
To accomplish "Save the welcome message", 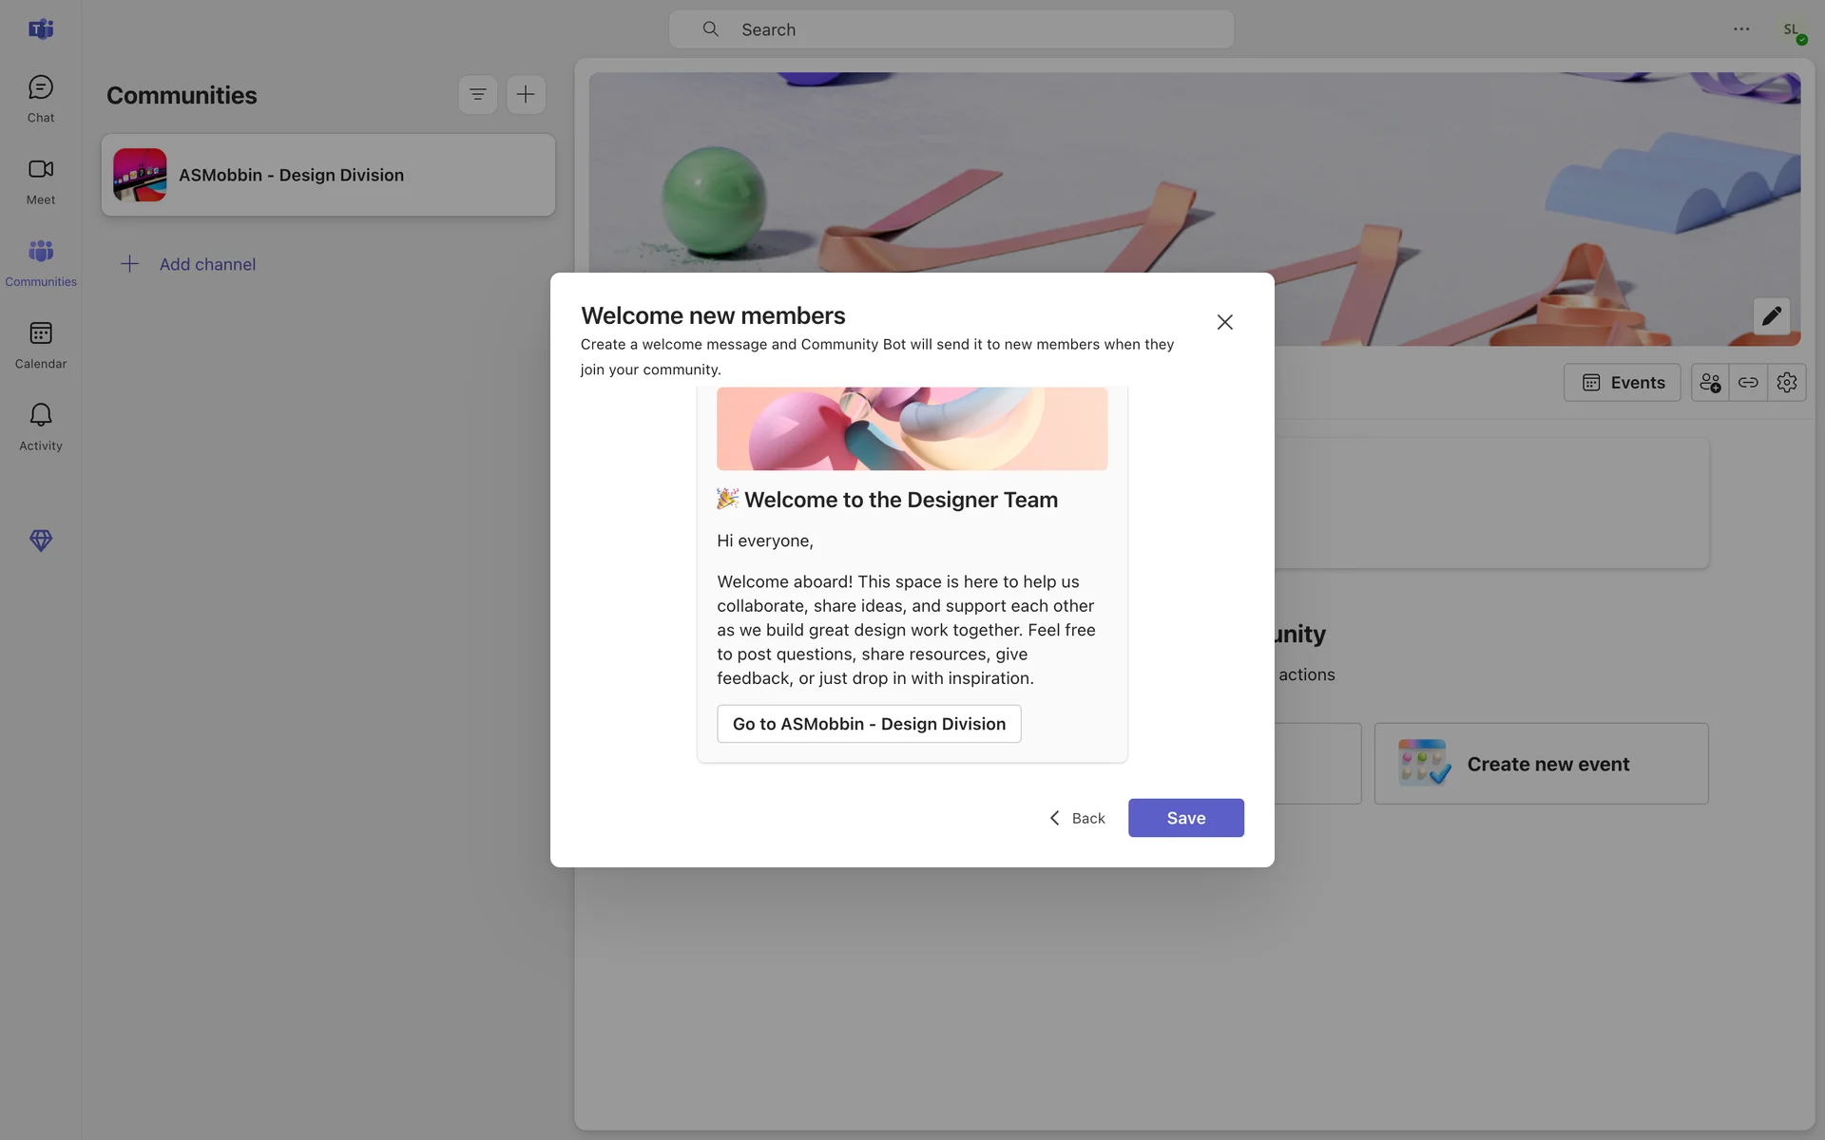I will coord(1185,818).
